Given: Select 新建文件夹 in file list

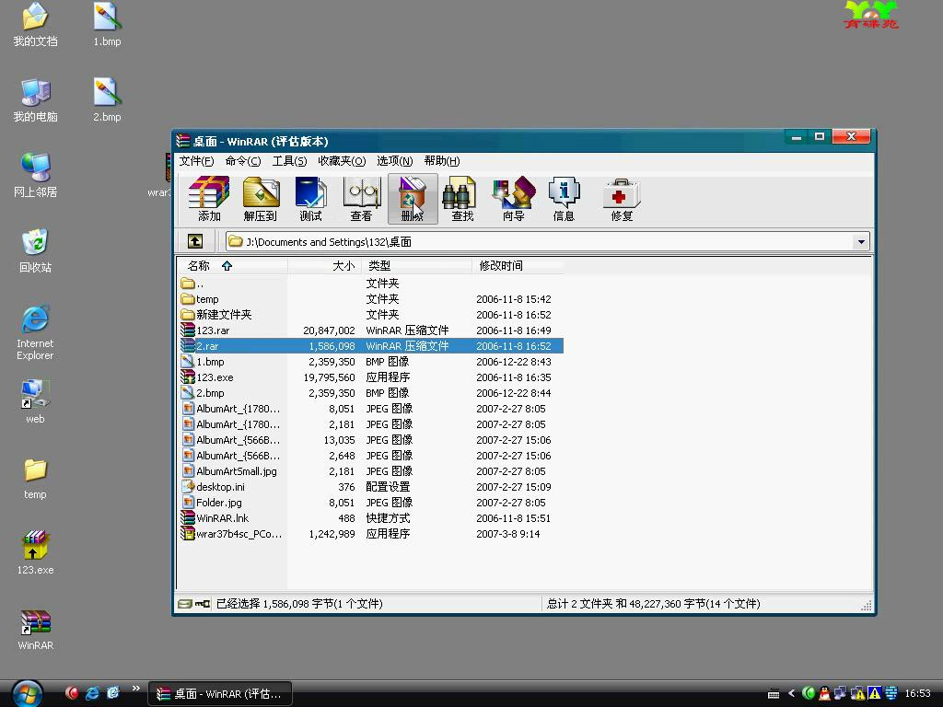Looking at the screenshot, I should (370, 315).
